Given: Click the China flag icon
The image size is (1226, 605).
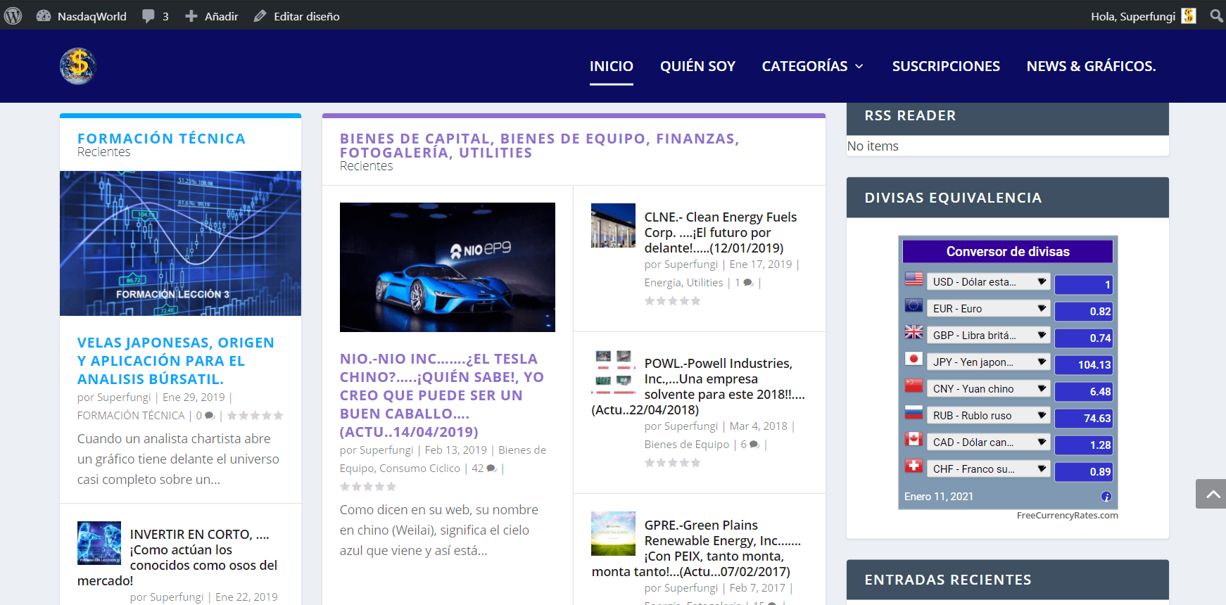Looking at the screenshot, I should pos(914,386).
